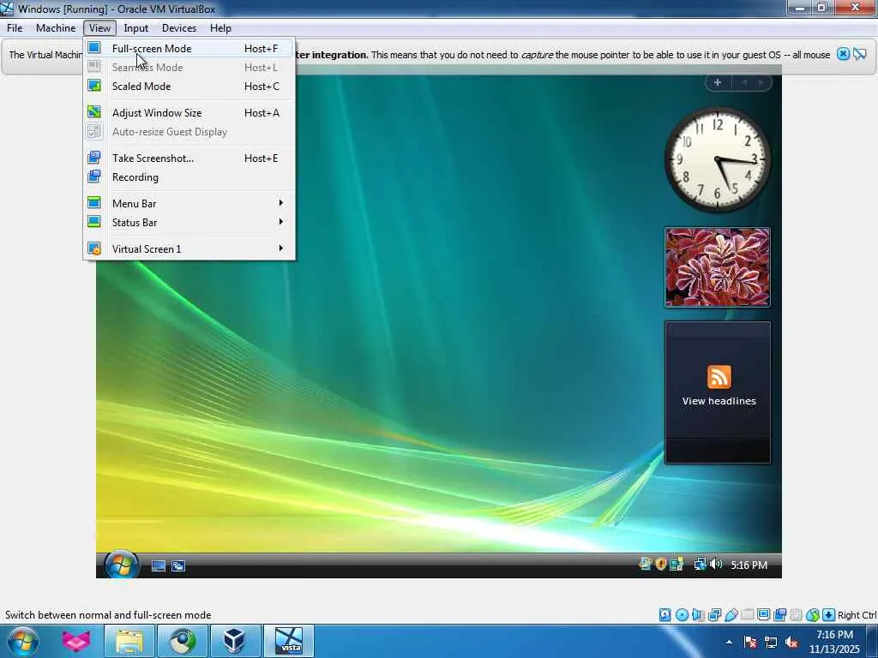Expand the Status Bar submenu arrow
The image size is (878, 658).
pos(281,222)
